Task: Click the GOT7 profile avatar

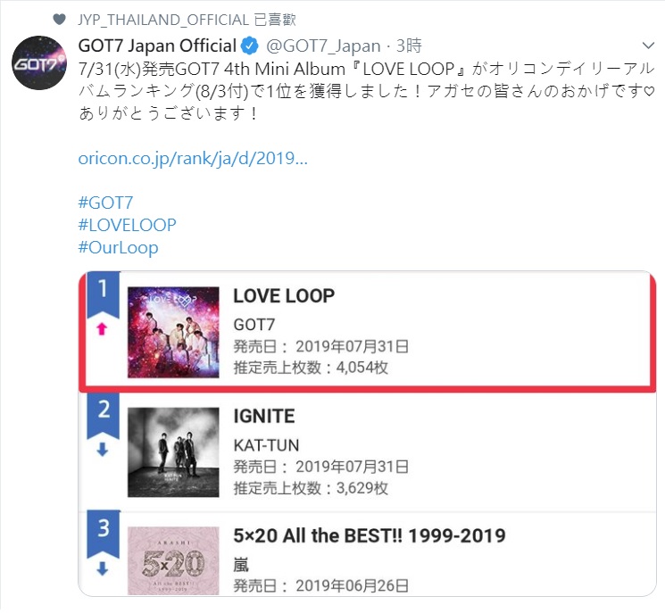Action: [37, 65]
